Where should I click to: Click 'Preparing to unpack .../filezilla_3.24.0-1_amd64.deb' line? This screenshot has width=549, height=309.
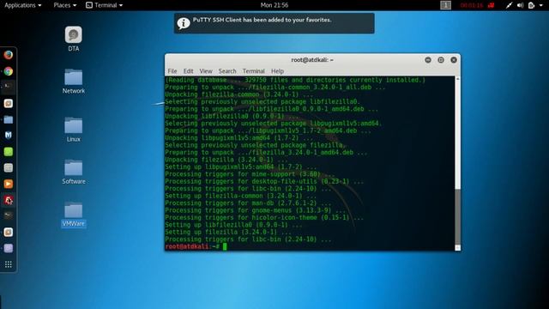[x=266, y=153]
